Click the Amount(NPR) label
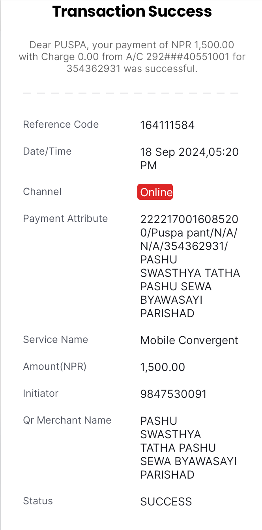The image size is (262, 530). [55, 367]
